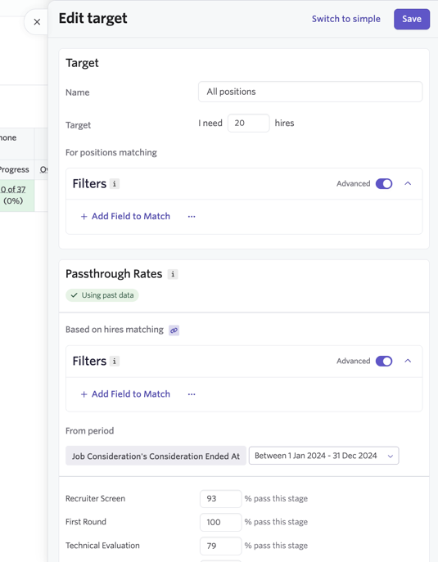Open more options ellipsis in hires Filters

coord(192,394)
